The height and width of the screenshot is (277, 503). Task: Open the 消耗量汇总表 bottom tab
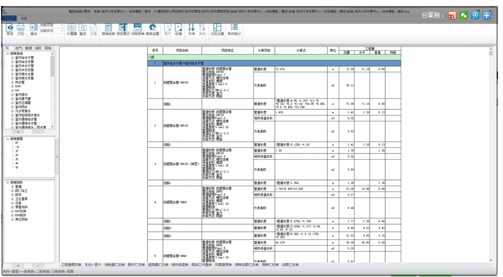coord(115,265)
